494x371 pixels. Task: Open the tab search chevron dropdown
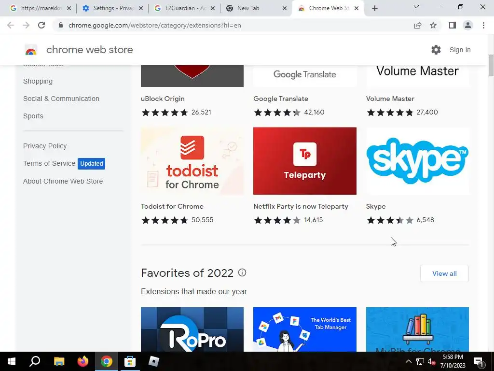point(416,7)
